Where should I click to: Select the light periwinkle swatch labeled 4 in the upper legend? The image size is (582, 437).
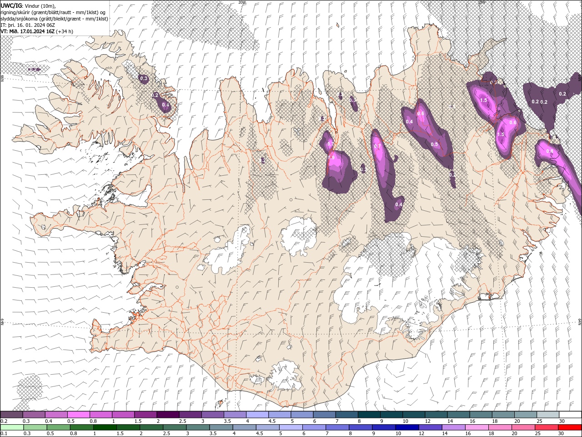pyautogui.click(x=257, y=415)
